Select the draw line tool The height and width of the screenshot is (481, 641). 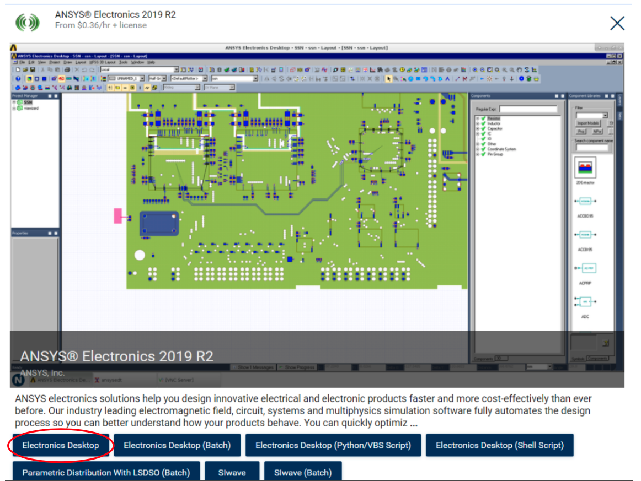pos(457,79)
